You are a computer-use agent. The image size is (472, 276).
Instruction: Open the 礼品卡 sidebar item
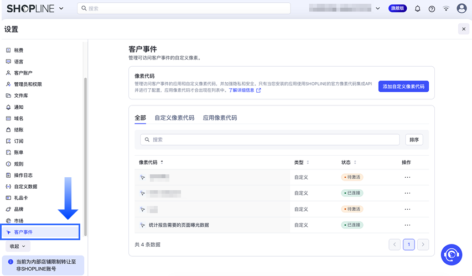point(22,198)
